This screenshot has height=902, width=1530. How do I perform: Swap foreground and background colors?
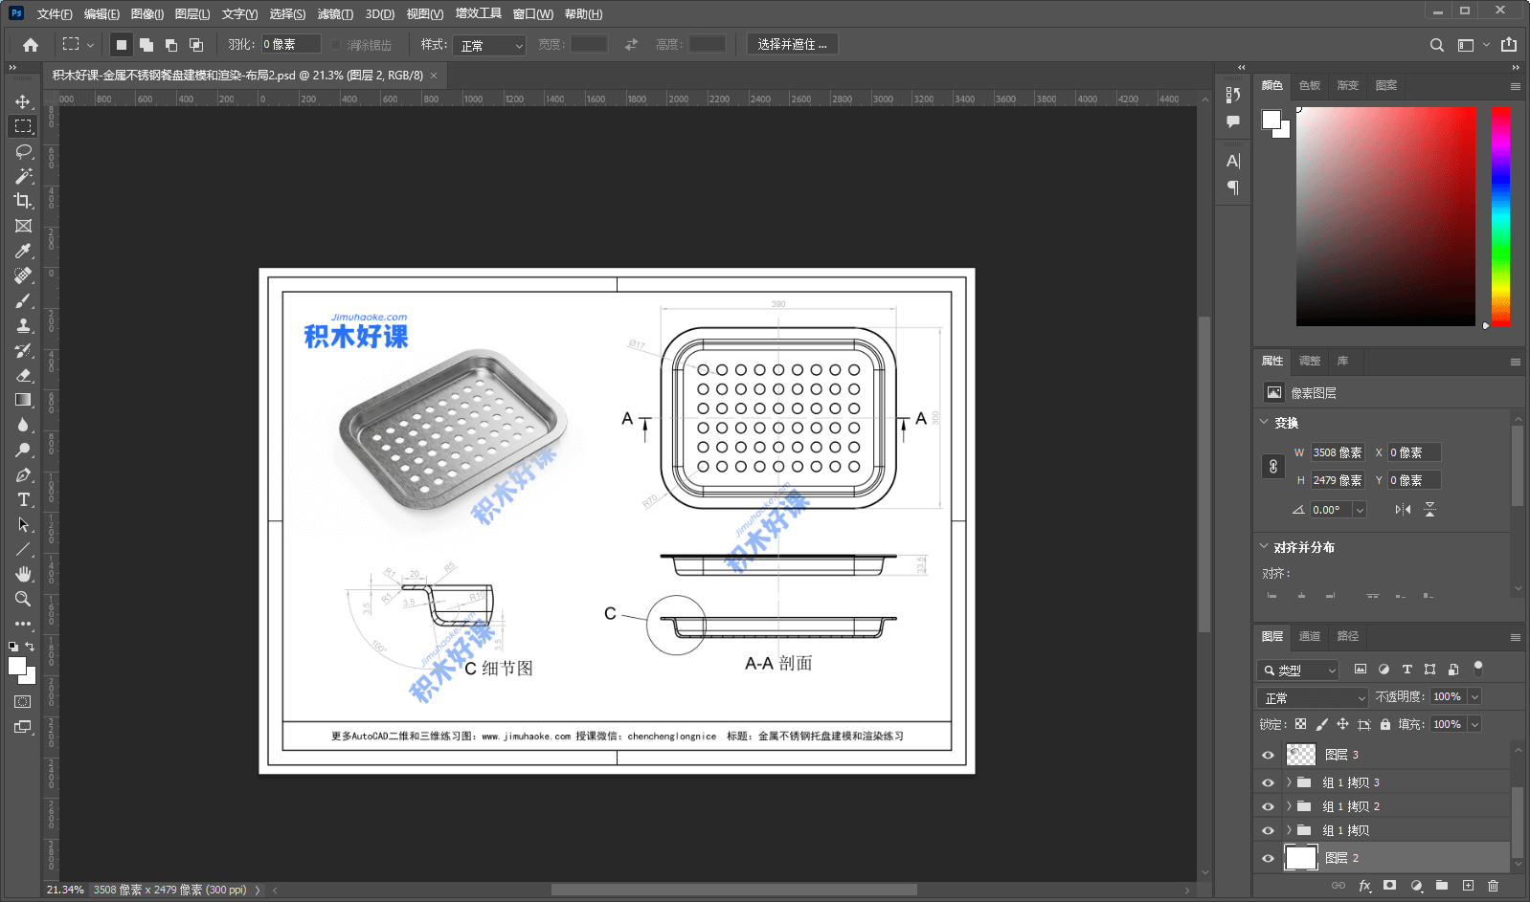point(30,648)
